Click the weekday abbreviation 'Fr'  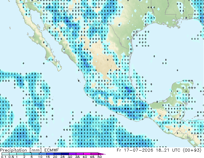(x=119, y=150)
